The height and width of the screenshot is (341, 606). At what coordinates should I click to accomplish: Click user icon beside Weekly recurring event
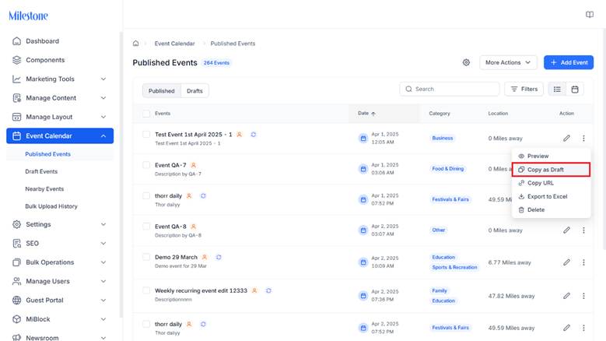coord(254,290)
